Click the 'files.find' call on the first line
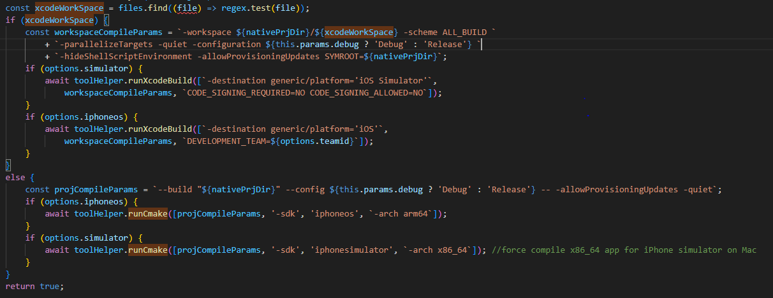773x298 pixels. pos(143,8)
